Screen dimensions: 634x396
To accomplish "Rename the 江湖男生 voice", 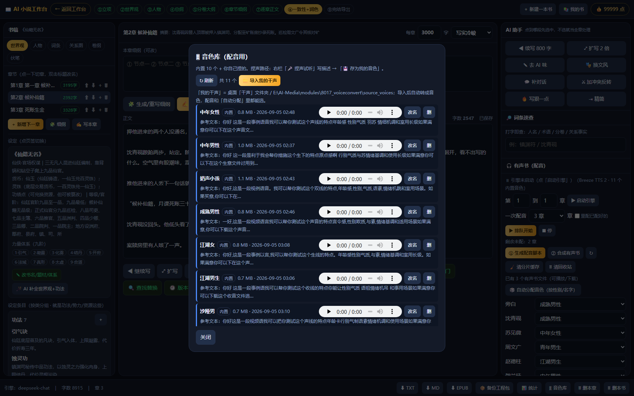I will 412,278.
